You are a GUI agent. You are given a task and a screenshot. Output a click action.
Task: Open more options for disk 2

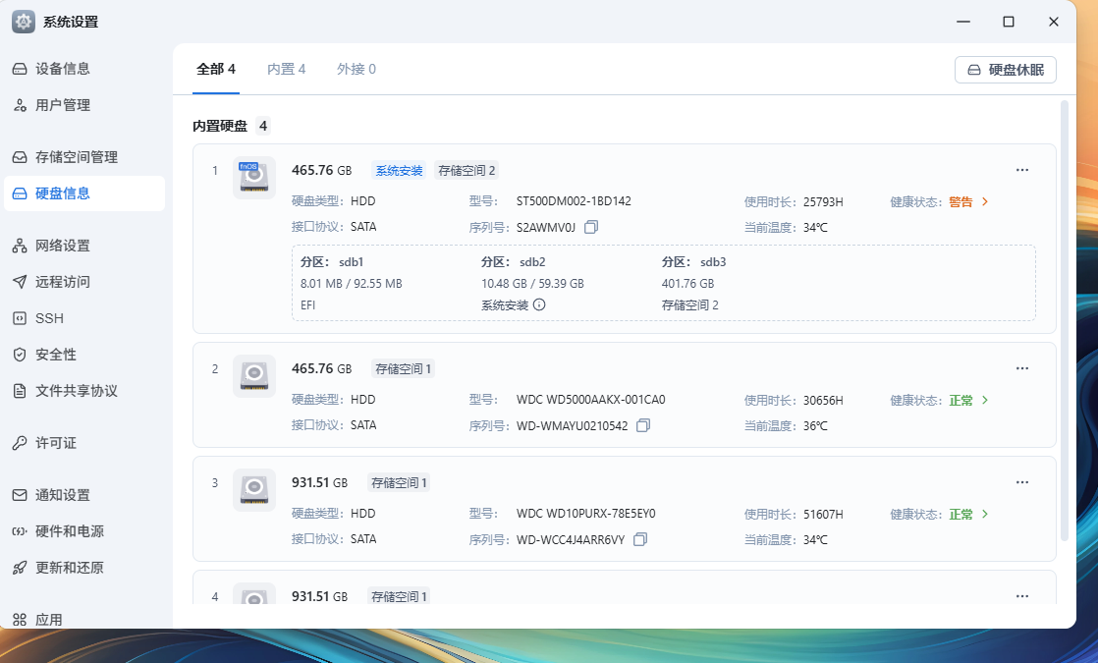click(x=1021, y=368)
